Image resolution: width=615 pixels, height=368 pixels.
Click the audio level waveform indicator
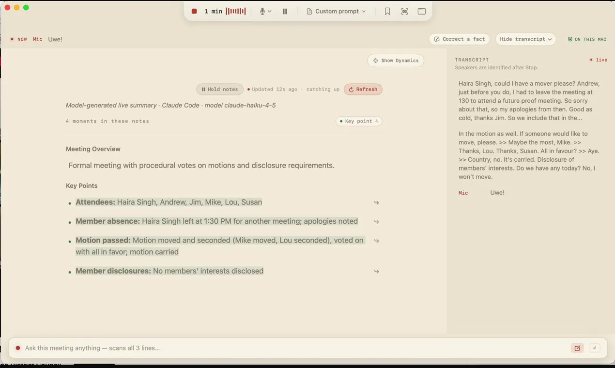[236, 11]
